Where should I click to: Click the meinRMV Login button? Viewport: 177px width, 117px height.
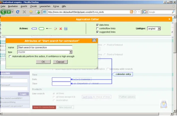pos(23,94)
